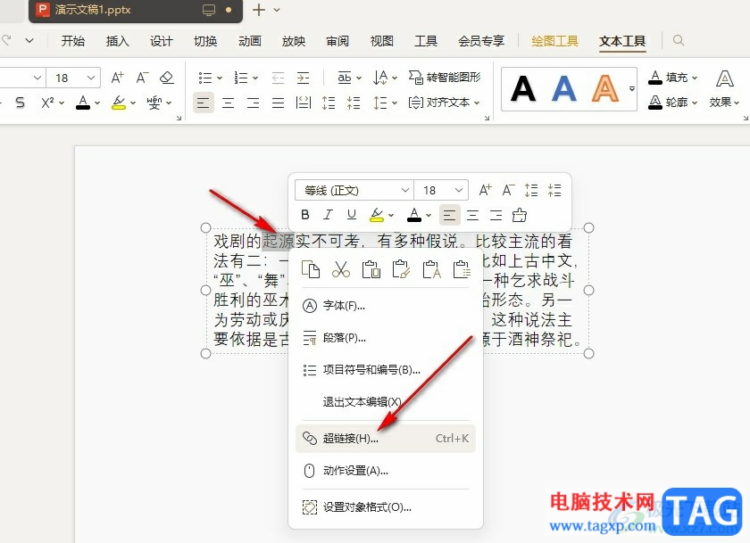
Task: Click the text sort (A with arrow) icon
Action: [380, 78]
